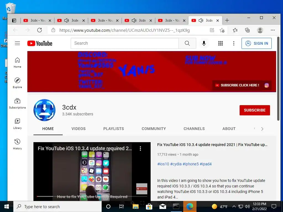283x212 pixels.
Task: Show more channel tabs with right chevron
Action: pyautogui.click(x=262, y=129)
